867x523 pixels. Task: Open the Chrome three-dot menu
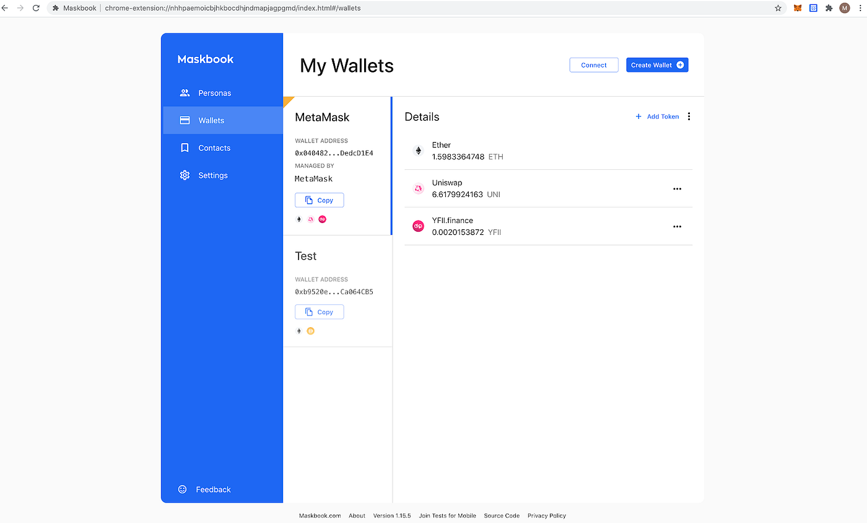[x=860, y=8]
